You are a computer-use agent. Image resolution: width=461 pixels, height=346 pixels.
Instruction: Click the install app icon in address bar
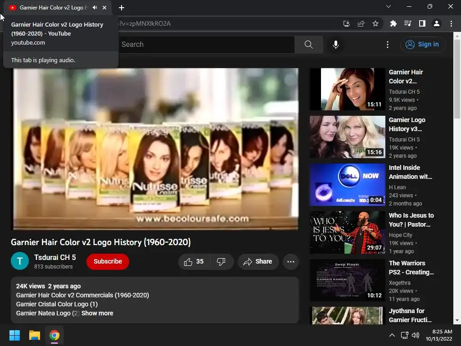[x=346, y=23]
